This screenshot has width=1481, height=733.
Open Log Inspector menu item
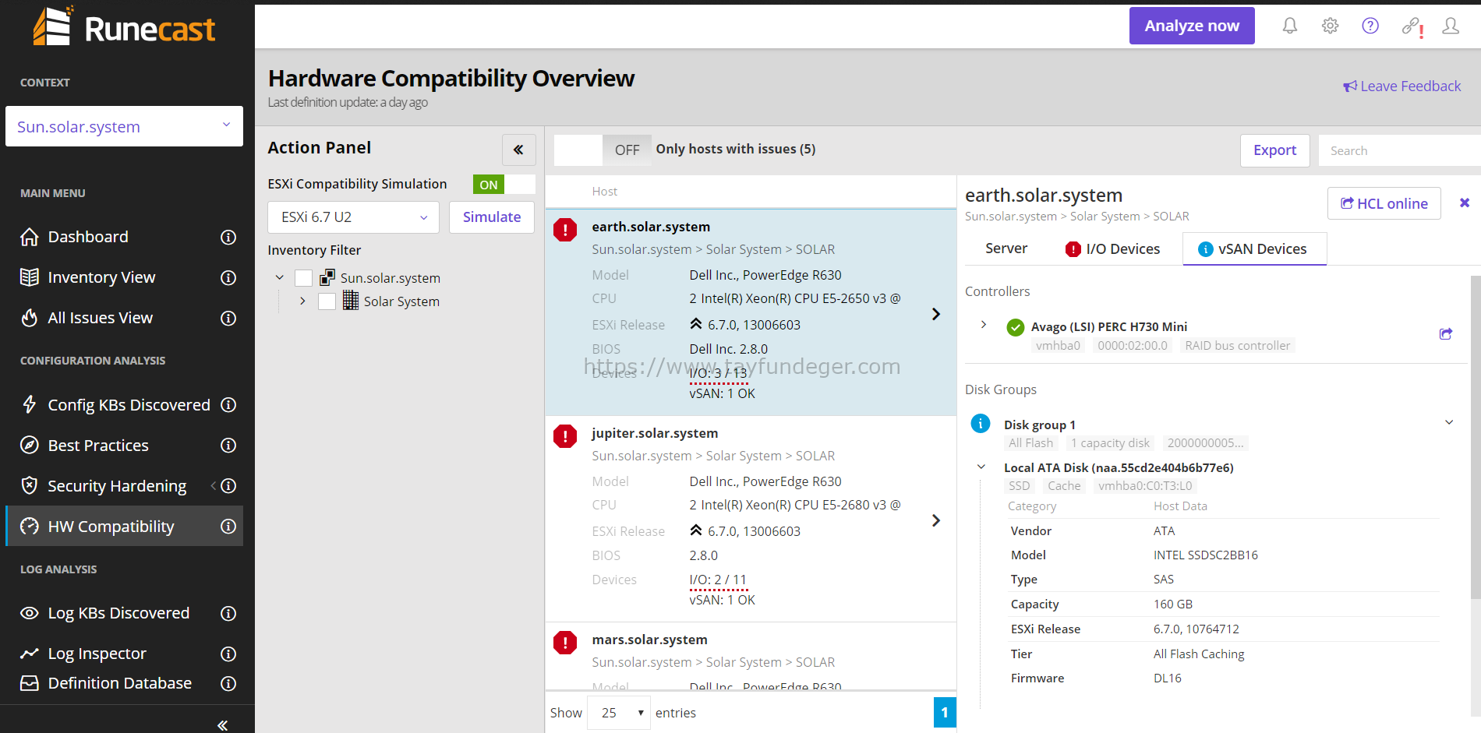97,654
